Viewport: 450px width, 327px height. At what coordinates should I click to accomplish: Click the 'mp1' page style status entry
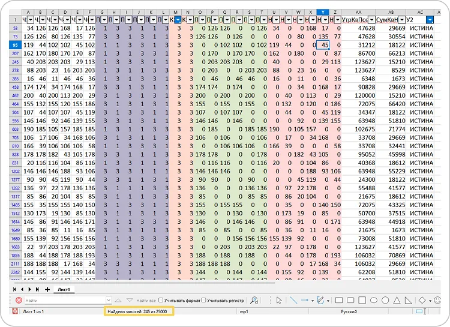244,311
